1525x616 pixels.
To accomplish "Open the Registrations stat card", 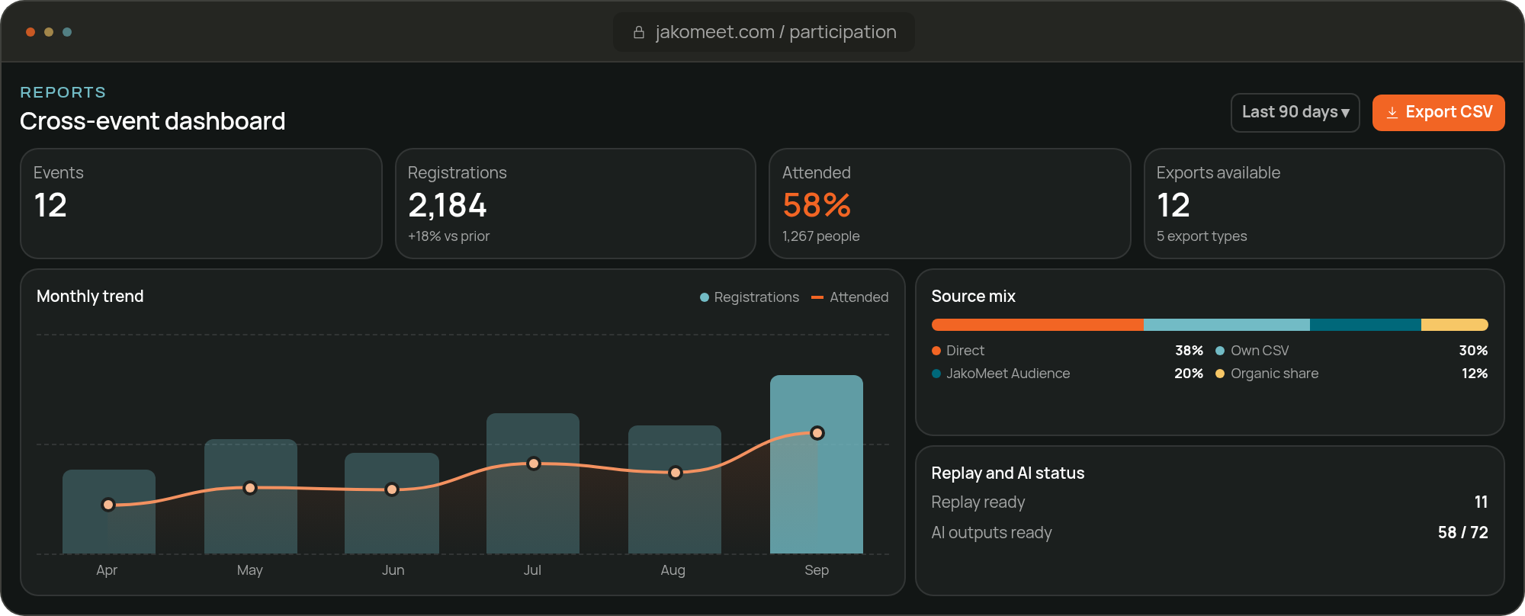I will [576, 204].
